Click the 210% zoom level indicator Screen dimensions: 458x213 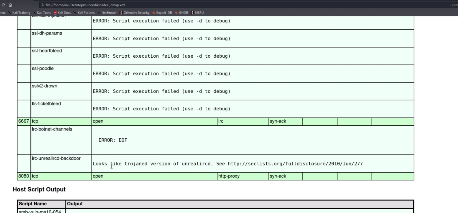click(x=454, y=5)
